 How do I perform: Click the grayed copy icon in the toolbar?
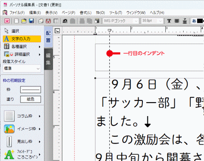pos(89,21)
